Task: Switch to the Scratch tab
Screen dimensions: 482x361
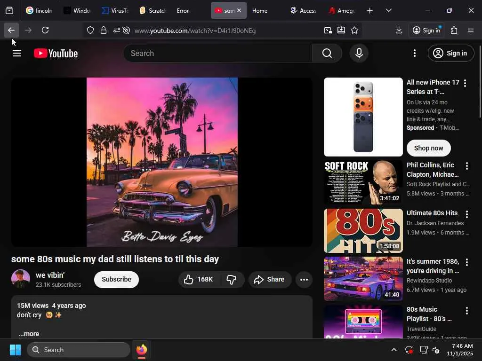Action: (153, 10)
